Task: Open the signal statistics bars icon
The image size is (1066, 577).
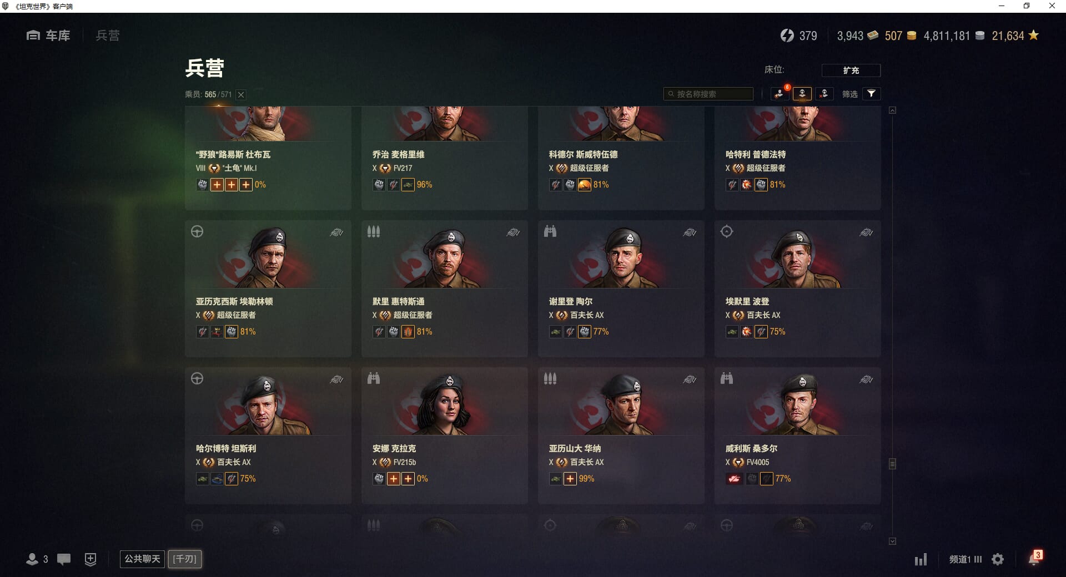Action: tap(921, 559)
